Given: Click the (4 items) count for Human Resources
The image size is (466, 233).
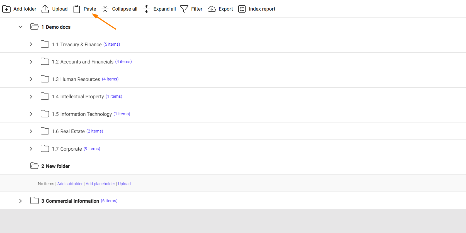Looking at the screenshot, I should [110, 79].
